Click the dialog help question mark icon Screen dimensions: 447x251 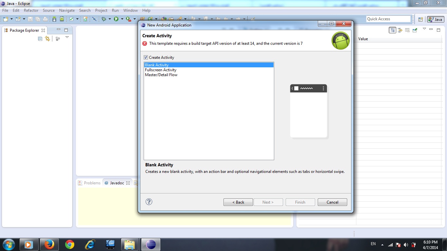(149, 202)
